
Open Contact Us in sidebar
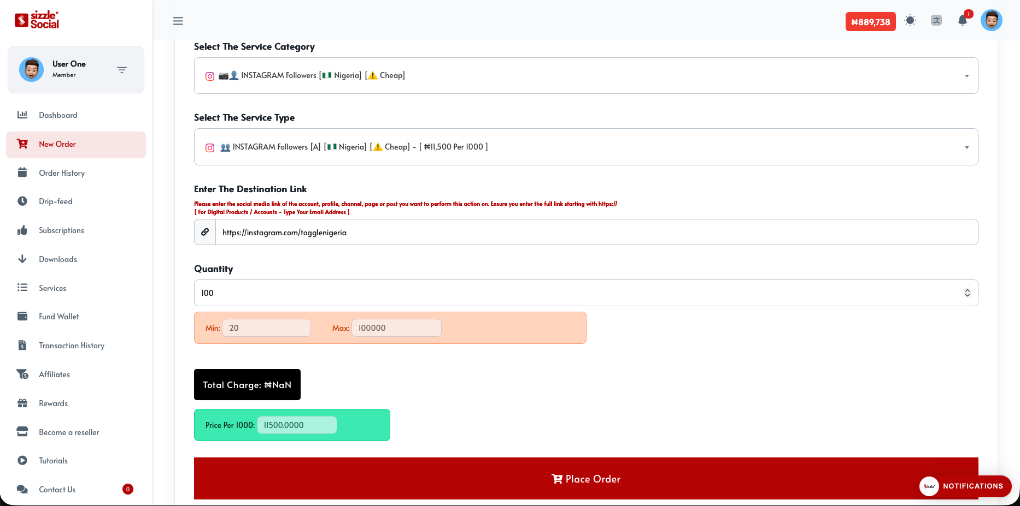click(57, 490)
